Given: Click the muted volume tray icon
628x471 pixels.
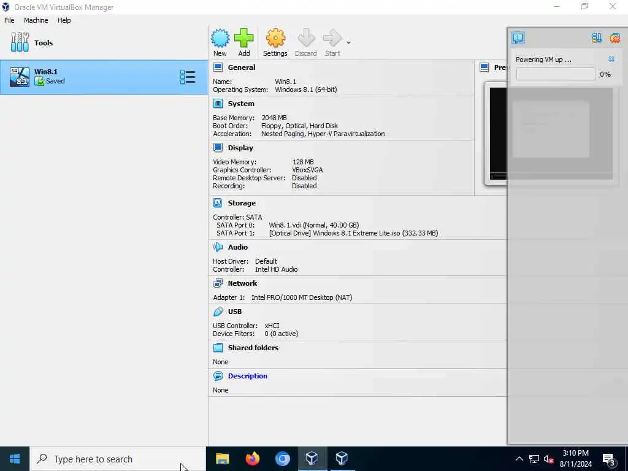Looking at the screenshot, I should pyautogui.click(x=548, y=459).
